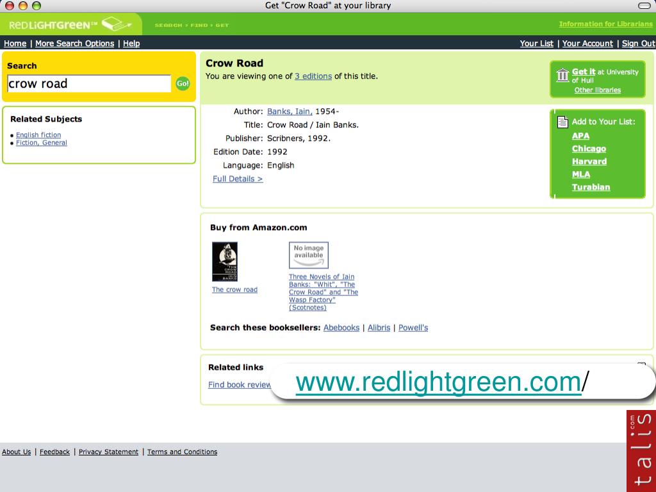Click the No image available placeholder
Viewport: 656px width, 492px height.
tap(309, 255)
